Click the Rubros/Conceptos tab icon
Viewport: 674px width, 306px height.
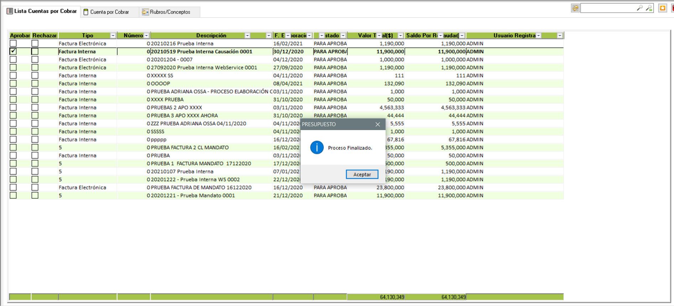tap(145, 12)
